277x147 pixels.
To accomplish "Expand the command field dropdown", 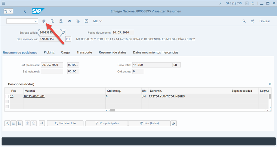I will pyautogui.click(x=36, y=21).
